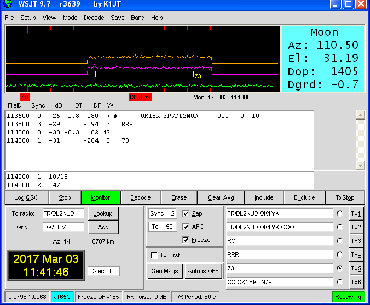Enable the Tx First checkbox

[x=154, y=255]
